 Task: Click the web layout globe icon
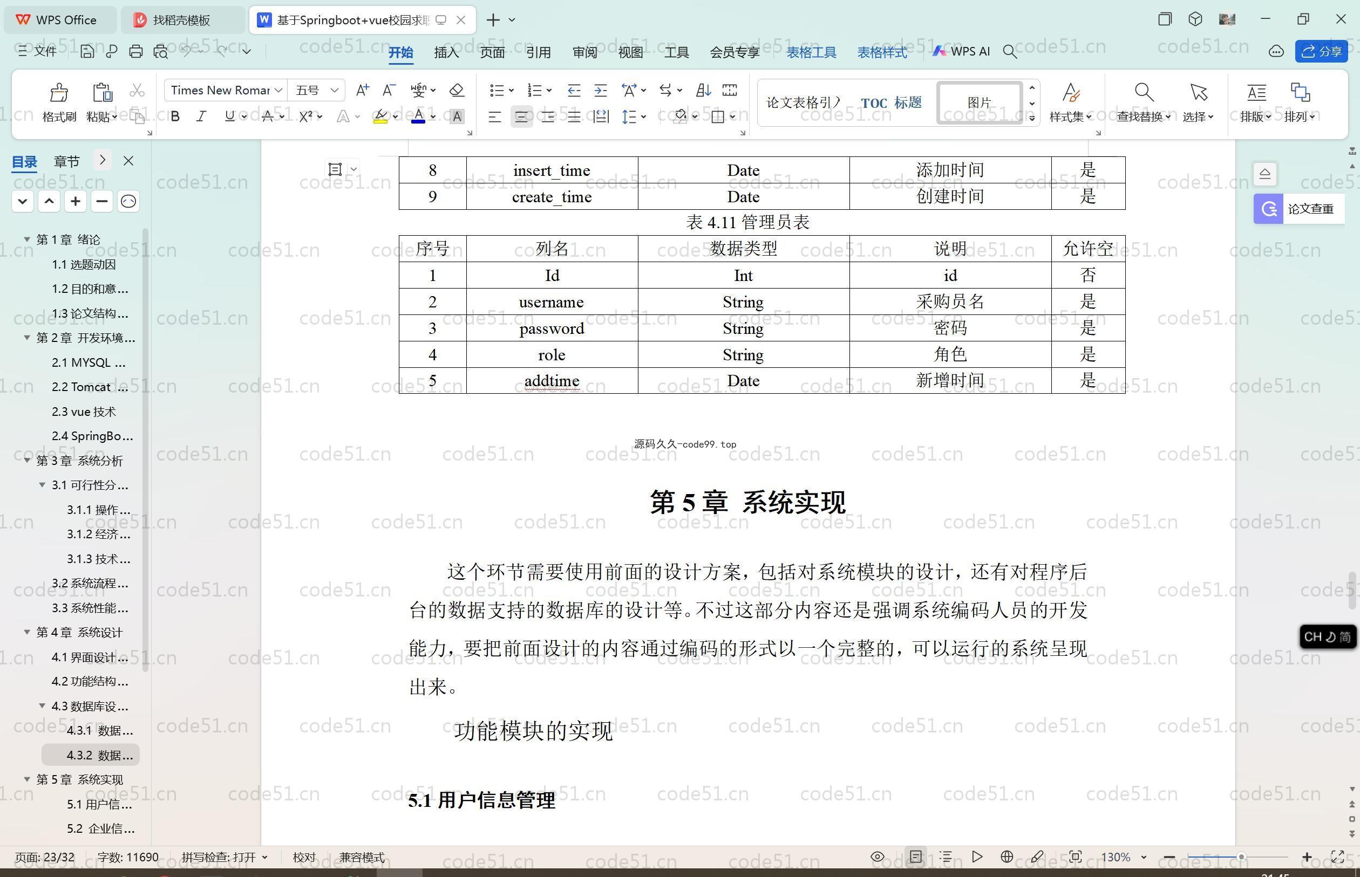coord(1007,857)
